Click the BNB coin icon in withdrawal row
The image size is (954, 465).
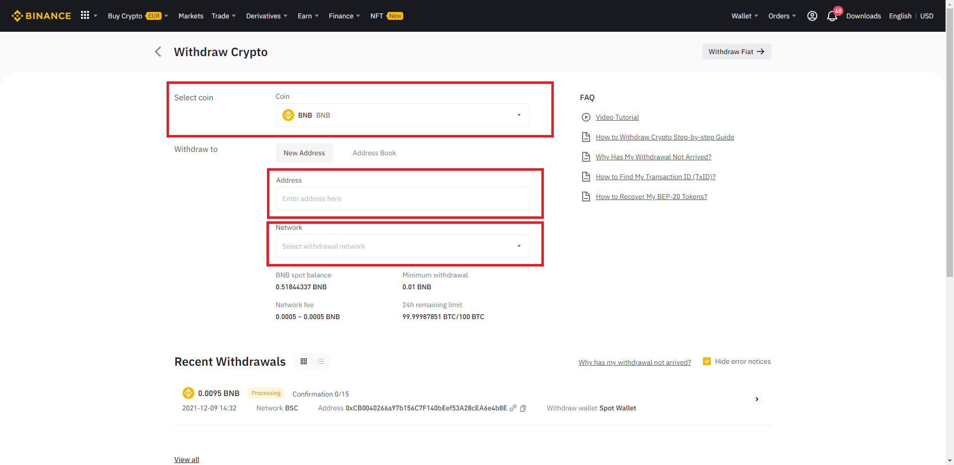click(188, 393)
